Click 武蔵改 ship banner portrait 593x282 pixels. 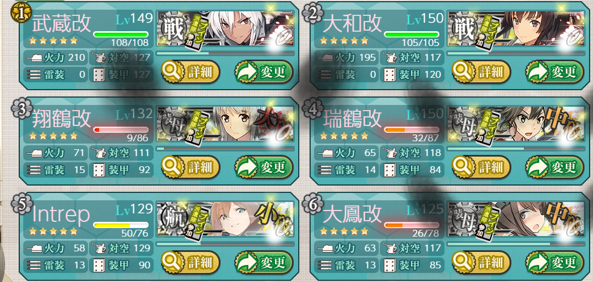click(x=226, y=29)
